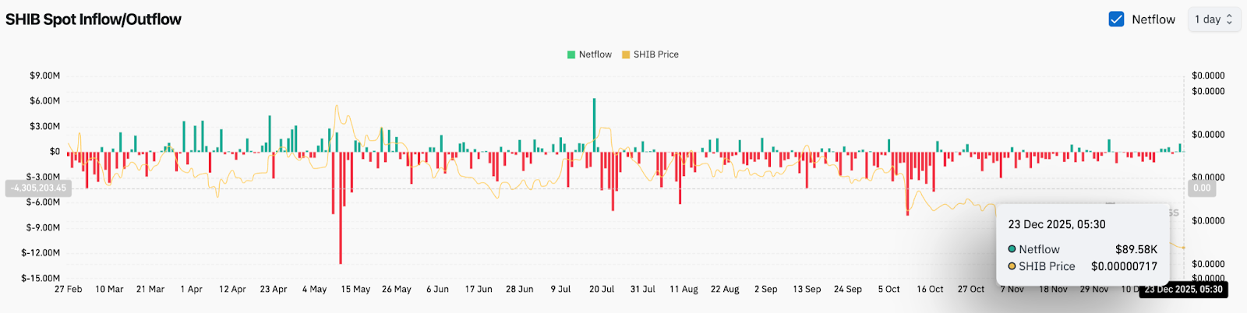Screen dimensions: 1247x313
Task: Click the Netflow label beside the checkbox
Action: pos(1153,19)
